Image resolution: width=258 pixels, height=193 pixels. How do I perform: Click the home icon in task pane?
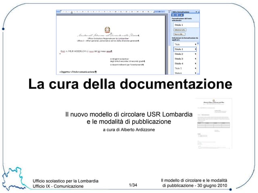pyautogui.click(x=181, y=15)
